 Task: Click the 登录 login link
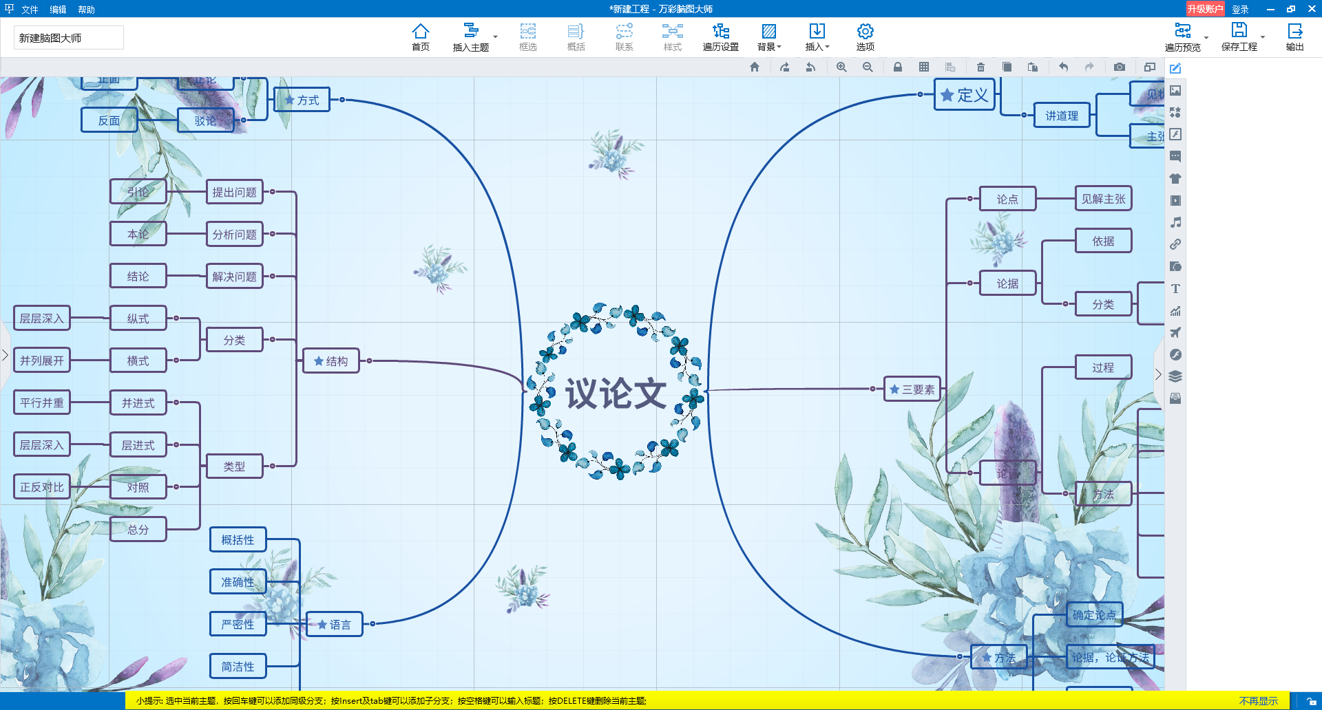1240,10
